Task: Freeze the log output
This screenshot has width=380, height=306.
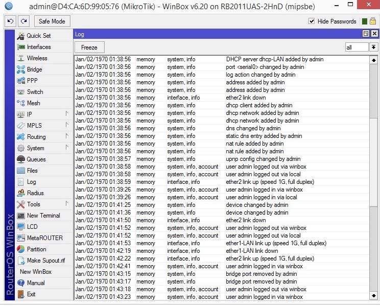Action: click(89, 47)
